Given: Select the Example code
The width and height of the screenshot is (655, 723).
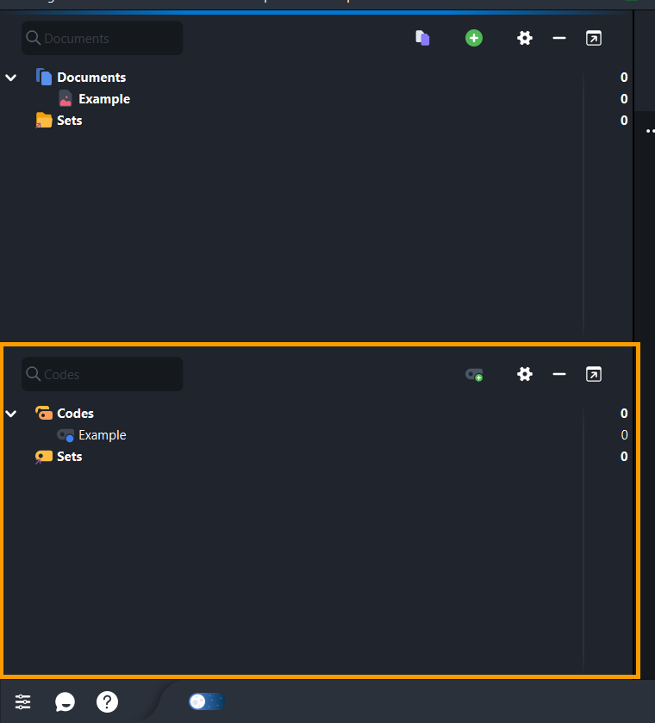Looking at the screenshot, I should tap(102, 435).
